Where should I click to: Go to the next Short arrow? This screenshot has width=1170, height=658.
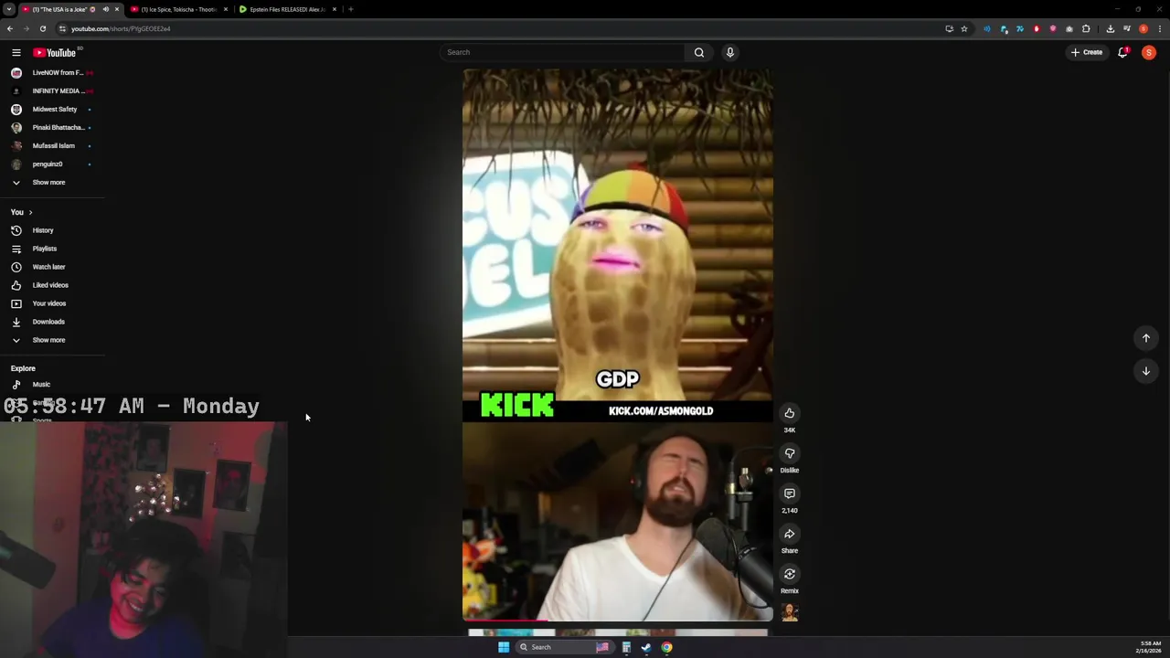tap(1145, 371)
